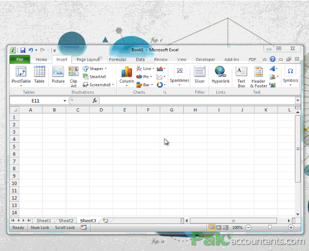Image resolution: width=309 pixels, height=251 pixels.
Task: Insert a Slicer
Action: click(200, 75)
